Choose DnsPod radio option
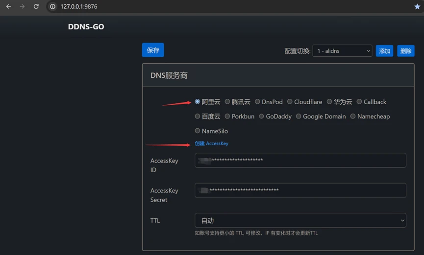The height and width of the screenshot is (255, 424). (257, 102)
